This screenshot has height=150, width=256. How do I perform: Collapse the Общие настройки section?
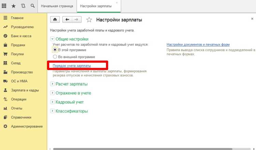click(x=52, y=39)
